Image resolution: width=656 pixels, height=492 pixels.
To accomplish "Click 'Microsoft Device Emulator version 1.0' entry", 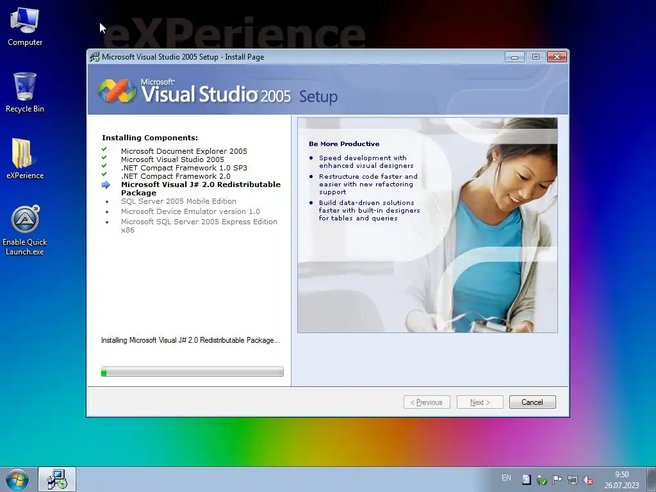I will pos(190,211).
